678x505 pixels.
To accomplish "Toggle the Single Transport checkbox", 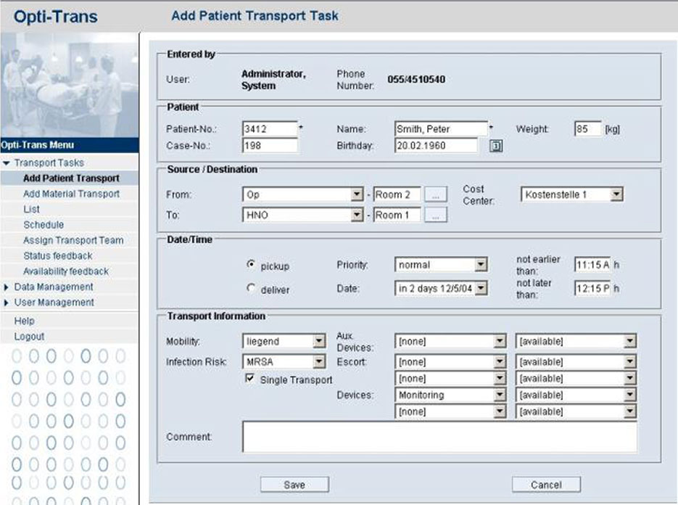I will point(249,378).
